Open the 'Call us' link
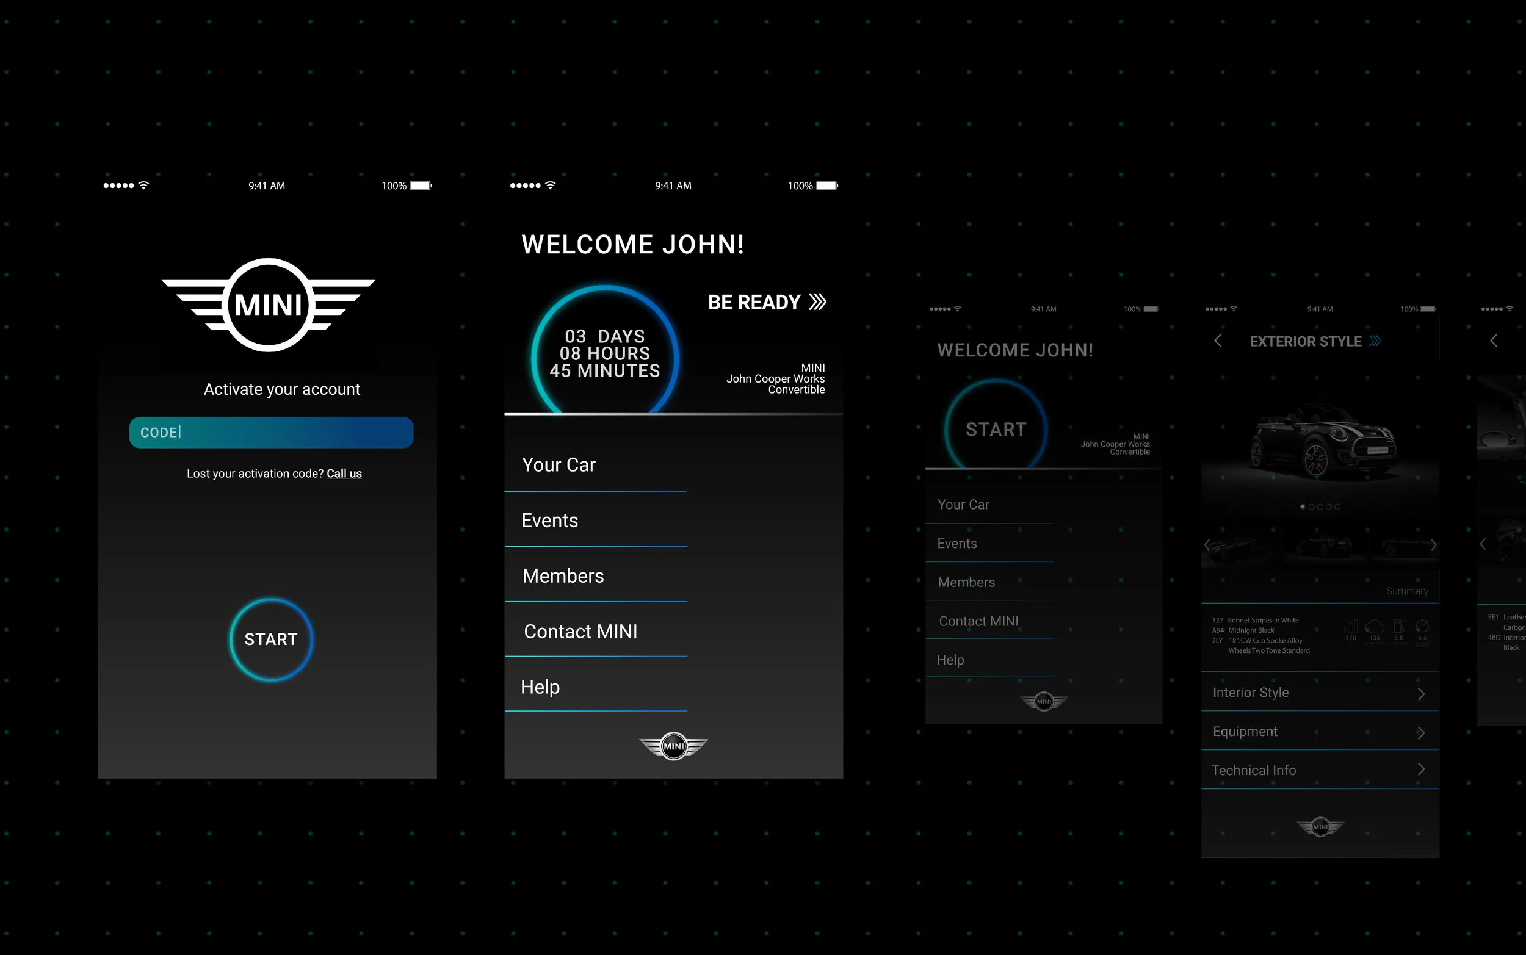 point(344,474)
